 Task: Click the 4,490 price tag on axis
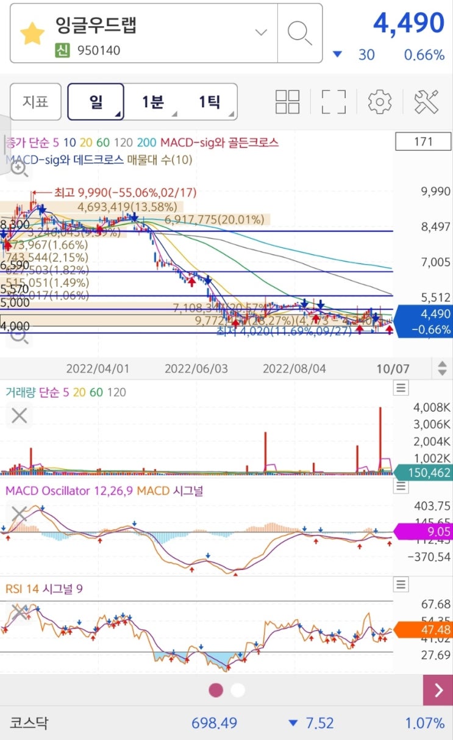pos(424,322)
